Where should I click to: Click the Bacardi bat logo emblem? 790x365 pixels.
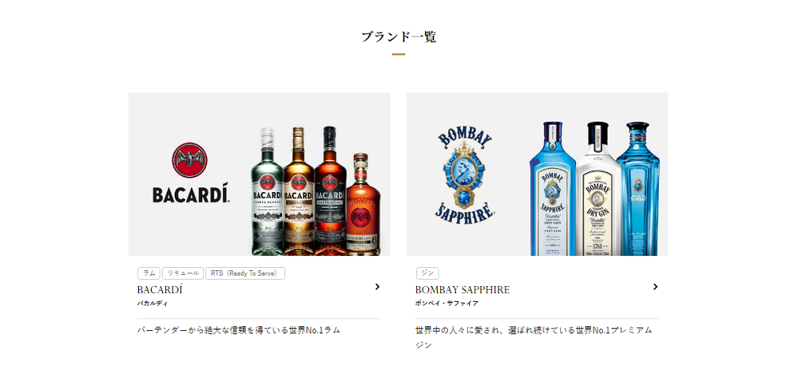click(190, 160)
